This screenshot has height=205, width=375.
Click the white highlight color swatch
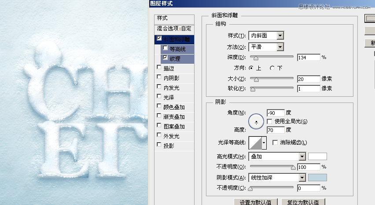tap(317, 157)
